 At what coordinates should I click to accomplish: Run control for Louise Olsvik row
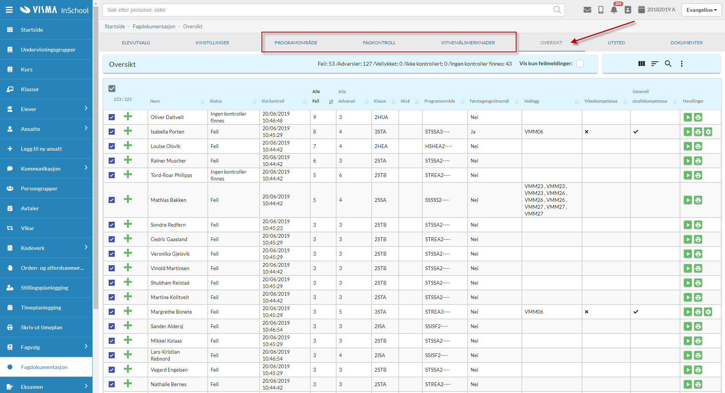point(688,146)
